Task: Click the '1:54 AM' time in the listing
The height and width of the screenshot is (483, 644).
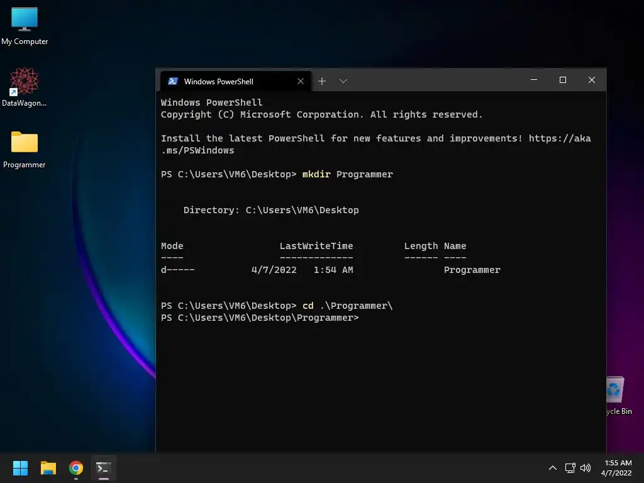Action: pyautogui.click(x=333, y=270)
